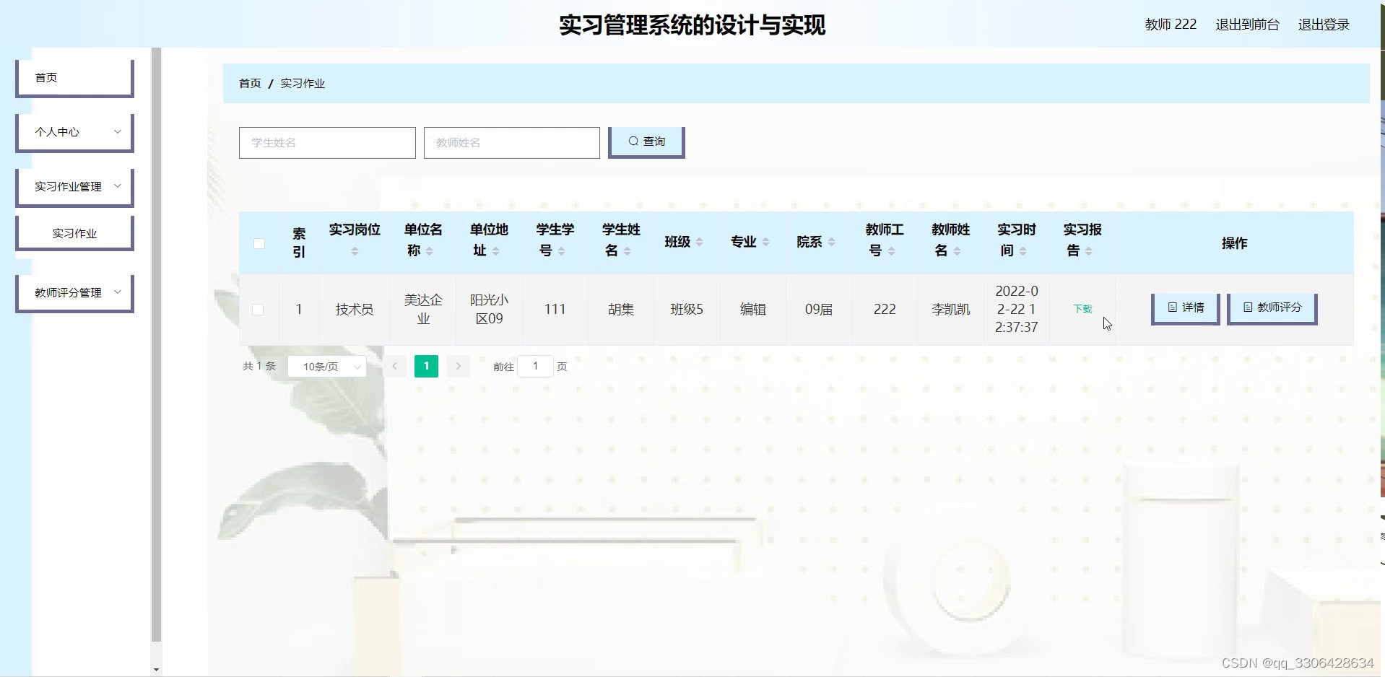This screenshot has height=677, width=1385.
Task: Open the 10条/页 page size dropdown
Action: click(x=327, y=367)
